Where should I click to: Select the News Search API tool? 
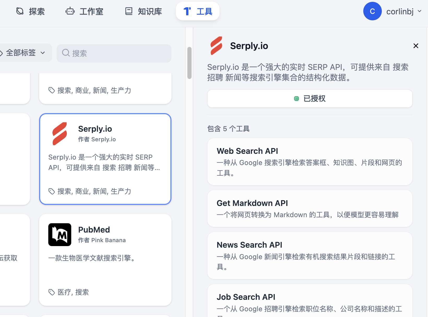(310, 255)
